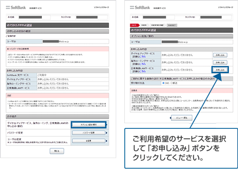238x174 pixels.
Task: Click お申し込み for 公衆無線LANサービス
Action: click(220, 70)
